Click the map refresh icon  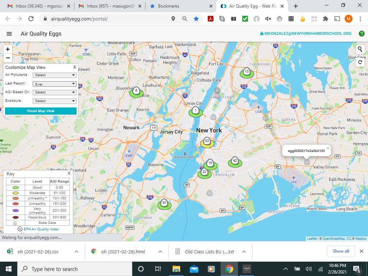pos(360,63)
